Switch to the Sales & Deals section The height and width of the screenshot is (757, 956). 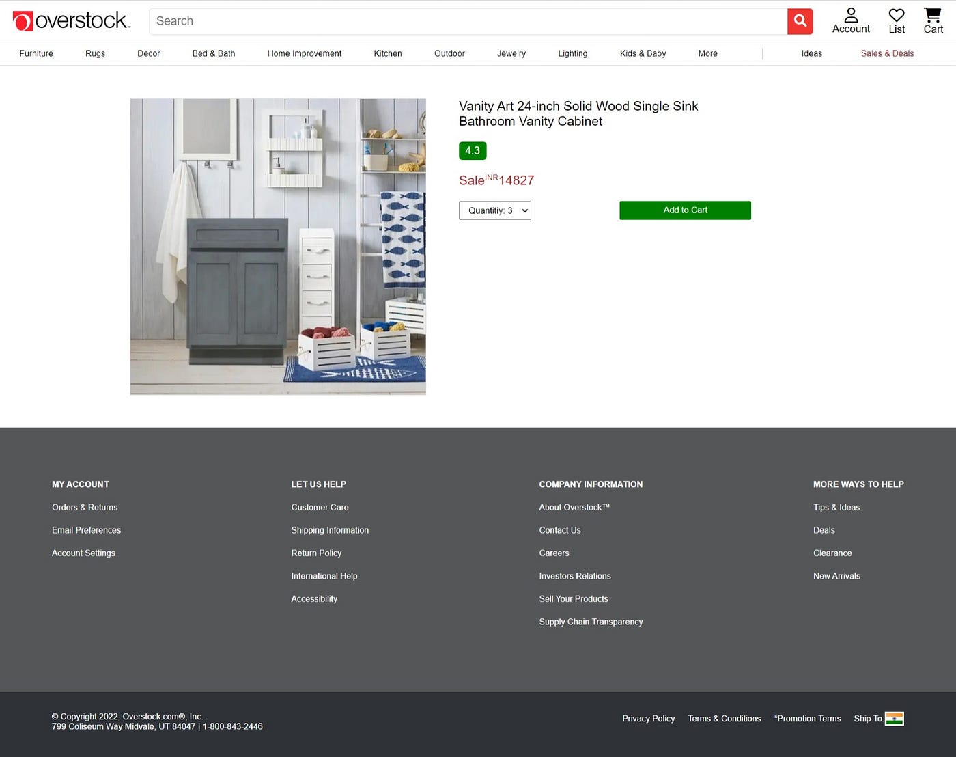pyautogui.click(x=887, y=53)
